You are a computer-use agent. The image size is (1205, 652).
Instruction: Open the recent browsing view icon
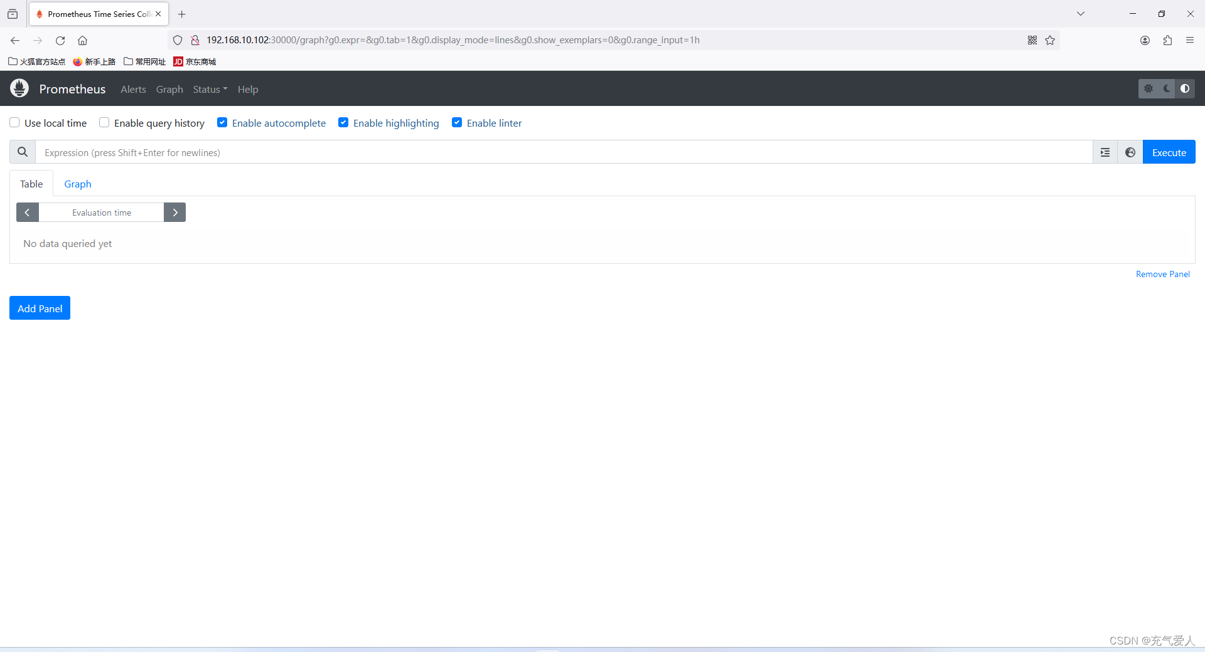[x=13, y=14]
